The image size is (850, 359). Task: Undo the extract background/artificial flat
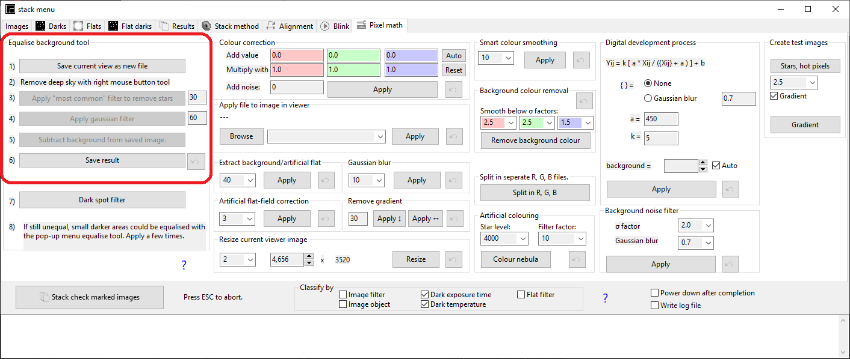click(x=326, y=180)
